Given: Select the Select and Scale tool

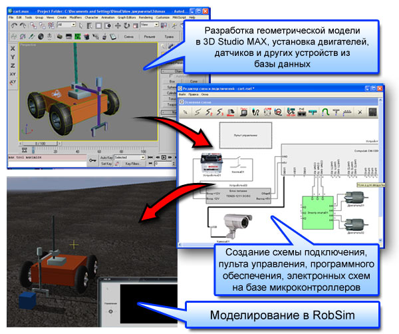Looking at the screenshot, I should 136,25.
